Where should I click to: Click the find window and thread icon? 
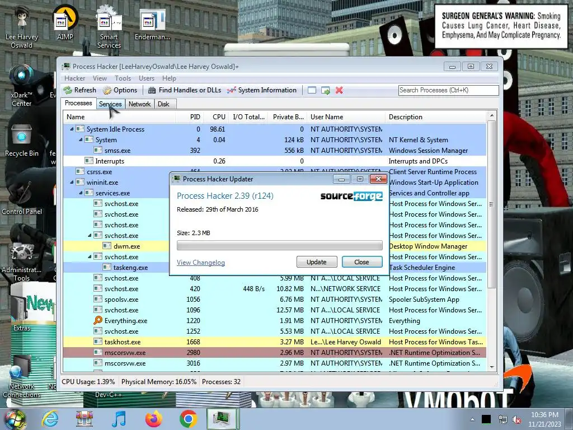click(325, 90)
